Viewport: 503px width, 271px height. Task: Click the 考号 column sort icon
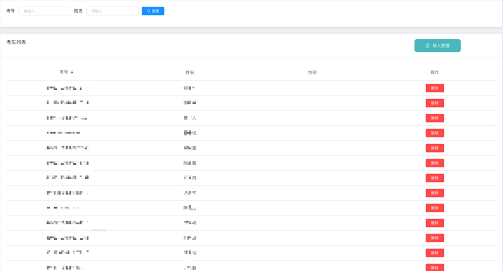(72, 72)
